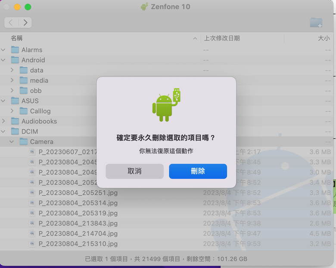Collapse the DCIM folder chevron
Viewport: 336px width, 268px height.
(3, 131)
